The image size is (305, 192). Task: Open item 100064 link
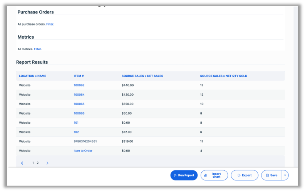click(79, 94)
